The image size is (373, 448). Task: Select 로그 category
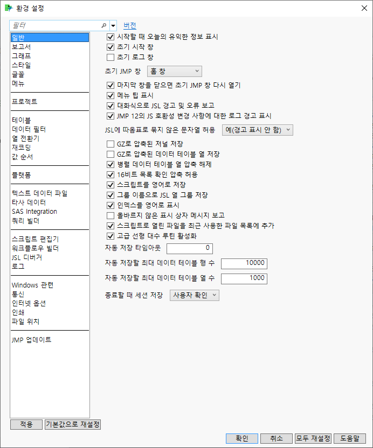click(50, 267)
